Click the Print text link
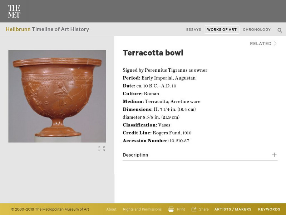This screenshot has width=286, height=215. point(181,209)
